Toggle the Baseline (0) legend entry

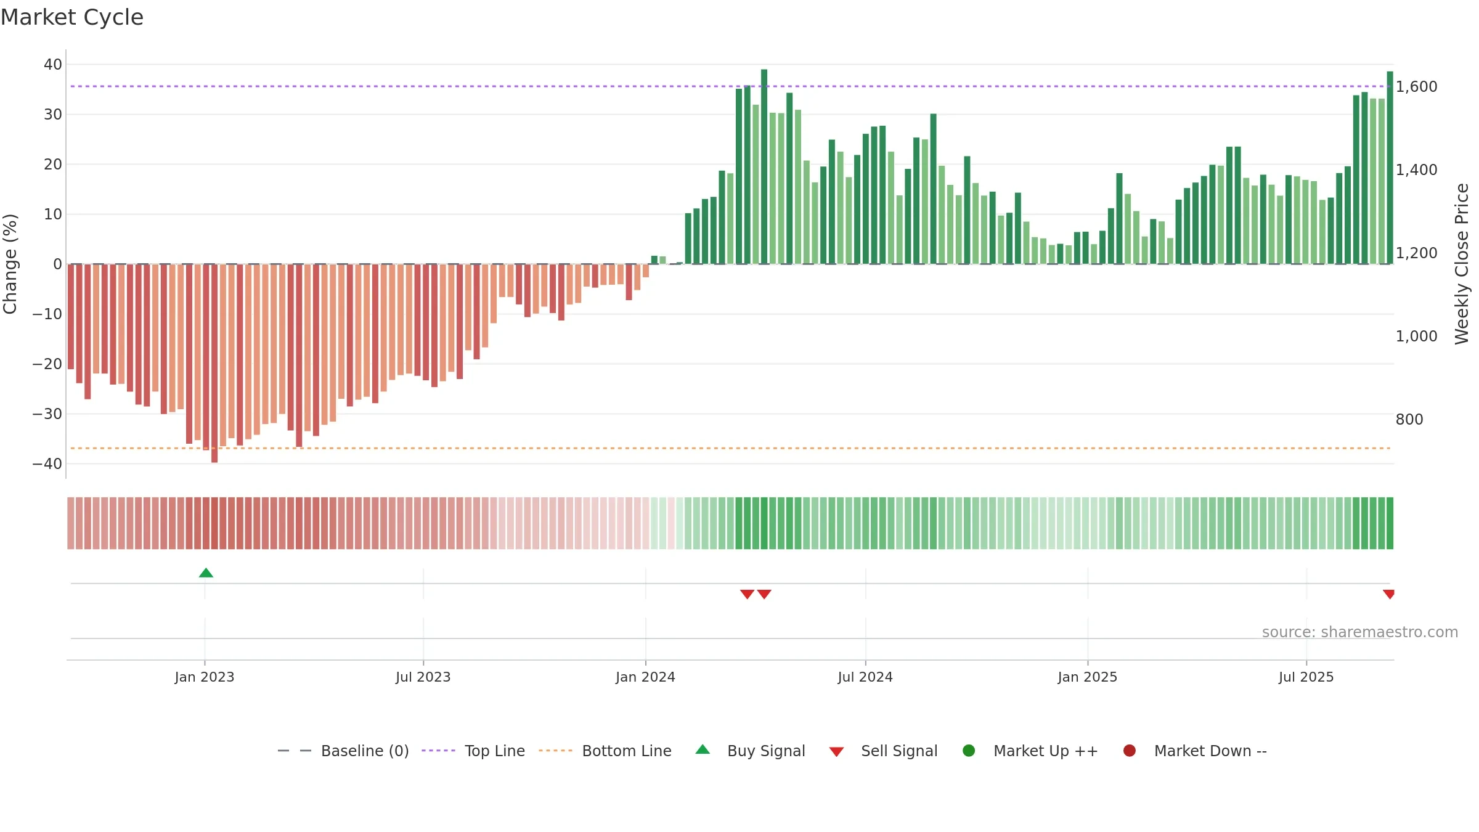(x=343, y=751)
